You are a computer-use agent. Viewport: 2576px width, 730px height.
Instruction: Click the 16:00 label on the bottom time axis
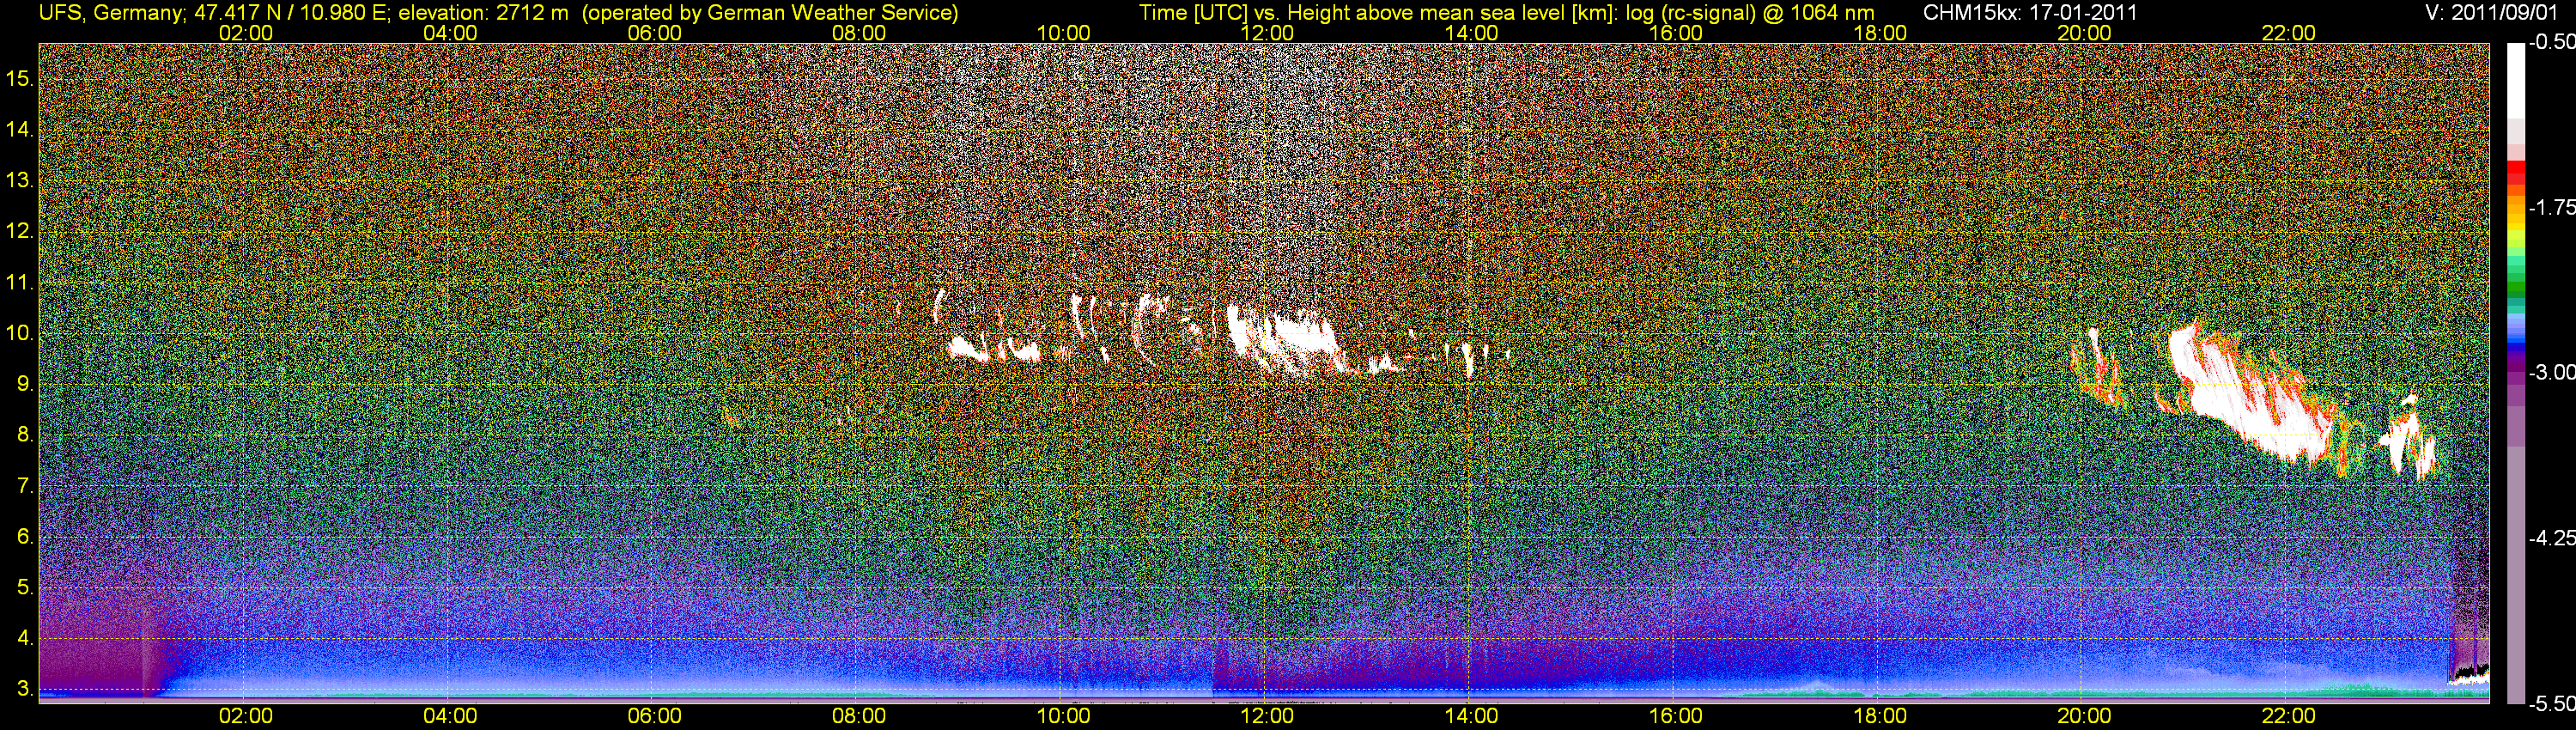[1676, 716]
